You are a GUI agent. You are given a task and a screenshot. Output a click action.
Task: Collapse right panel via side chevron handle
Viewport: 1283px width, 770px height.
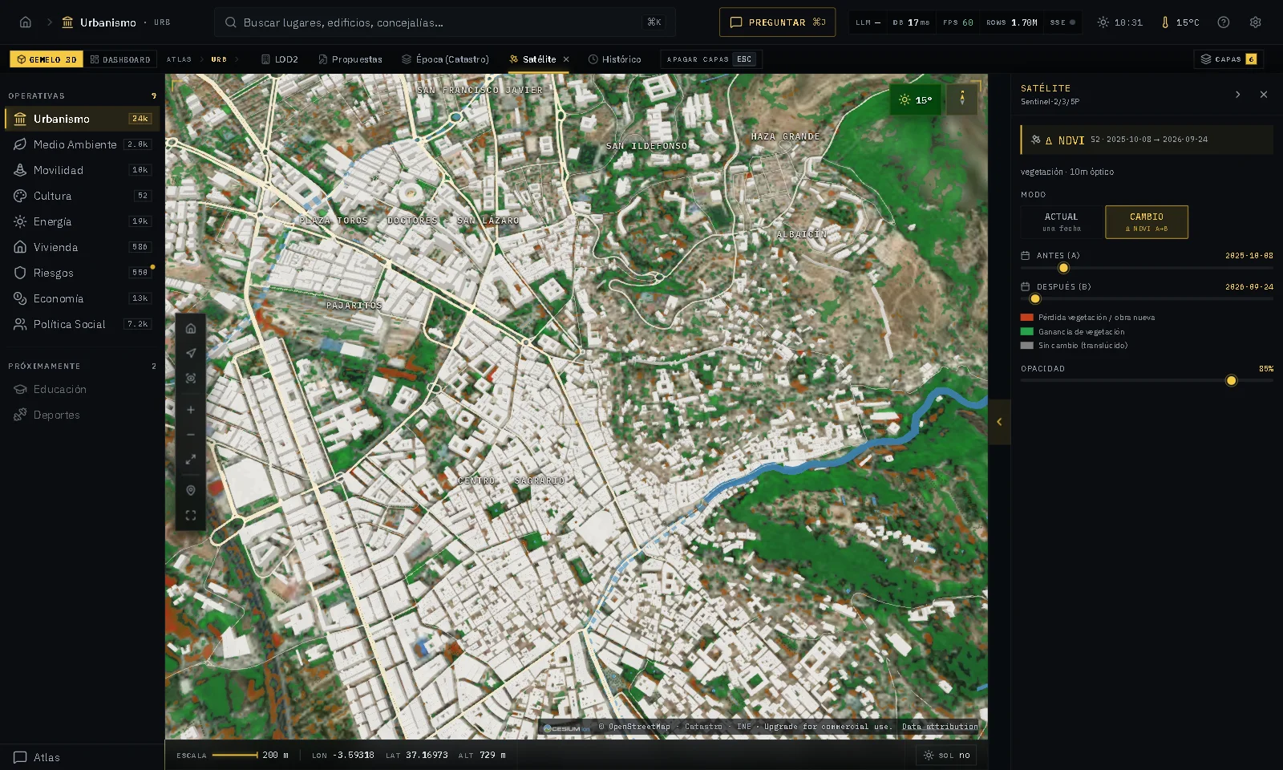pos(999,422)
